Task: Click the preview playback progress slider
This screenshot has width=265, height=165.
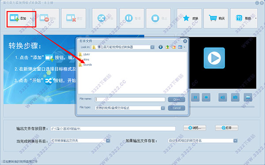Action: (x=222, y=107)
